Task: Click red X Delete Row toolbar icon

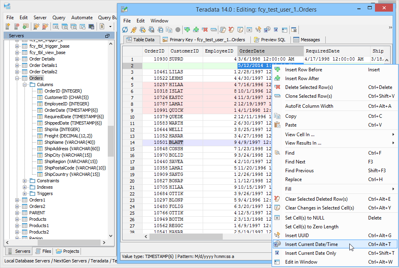Action: click(205, 30)
